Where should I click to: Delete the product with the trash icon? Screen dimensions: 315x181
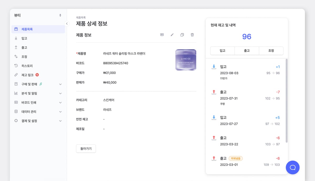tap(192, 35)
